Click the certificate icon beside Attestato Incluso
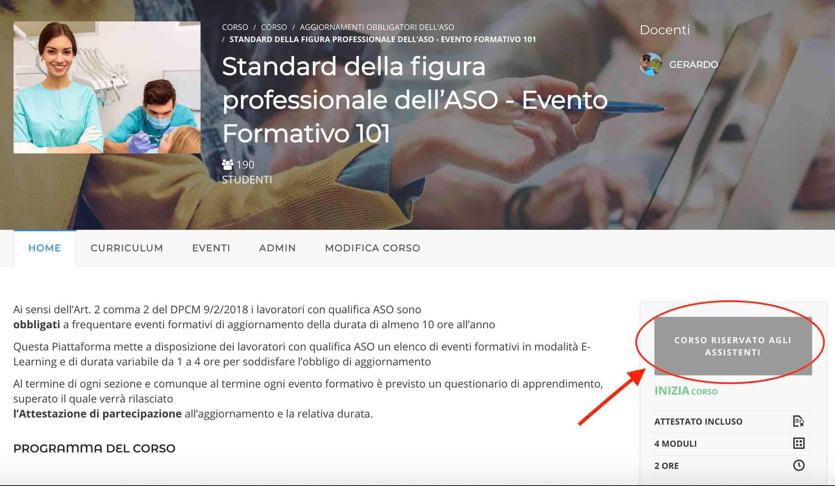This screenshot has height=486, width=835. coord(799,421)
